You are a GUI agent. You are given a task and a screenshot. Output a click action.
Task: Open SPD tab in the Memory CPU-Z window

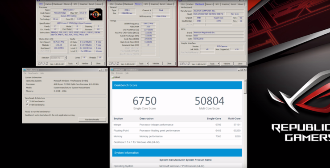click(x=146, y=4)
